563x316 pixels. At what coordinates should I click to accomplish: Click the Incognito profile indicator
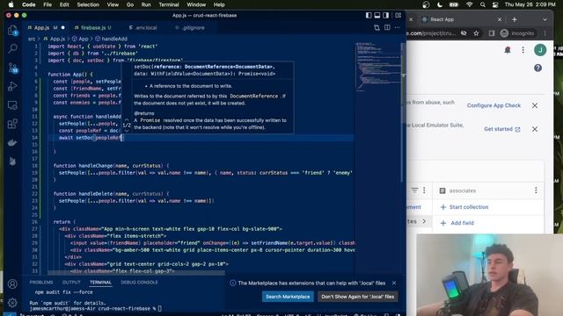[517, 33]
